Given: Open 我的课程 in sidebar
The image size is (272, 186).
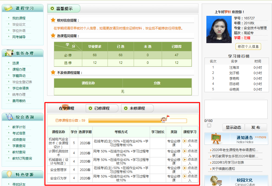Looking at the screenshot, I should point(19,18).
